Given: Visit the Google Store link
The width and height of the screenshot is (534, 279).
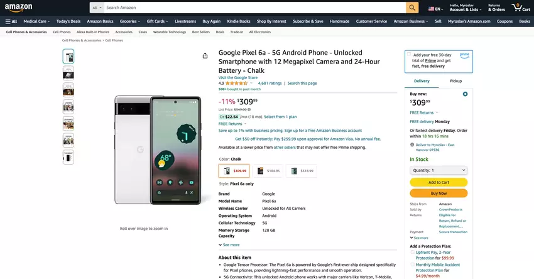Looking at the screenshot, I should click(237, 77).
